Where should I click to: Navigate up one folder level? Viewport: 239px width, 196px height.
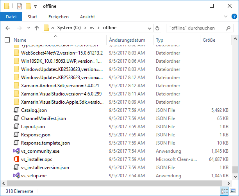click(37, 28)
